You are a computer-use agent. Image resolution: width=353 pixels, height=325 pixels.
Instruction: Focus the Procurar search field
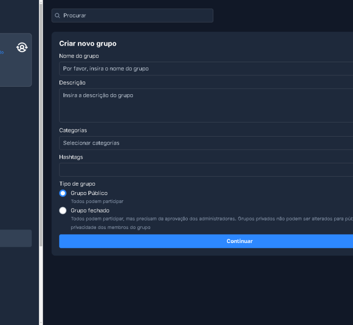coord(136,16)
